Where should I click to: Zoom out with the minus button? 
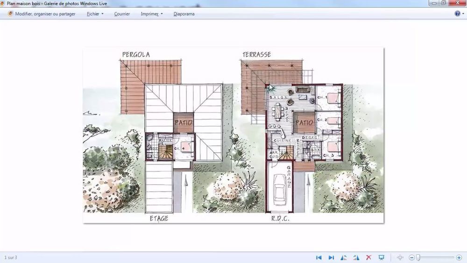(x=411, y=257)
